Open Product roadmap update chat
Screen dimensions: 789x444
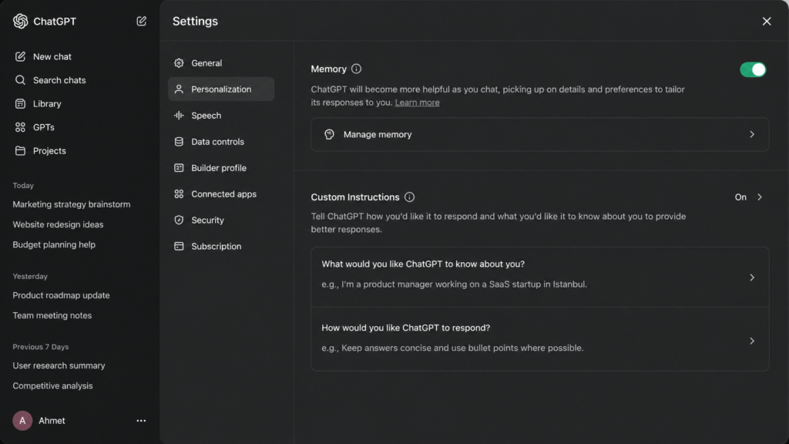pyautogui.click(x=61, y=295)
